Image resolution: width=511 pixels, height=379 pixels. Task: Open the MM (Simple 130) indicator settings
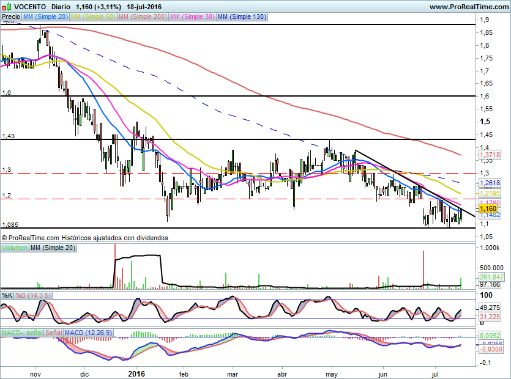pyautogui.click(x=242, y=17)
